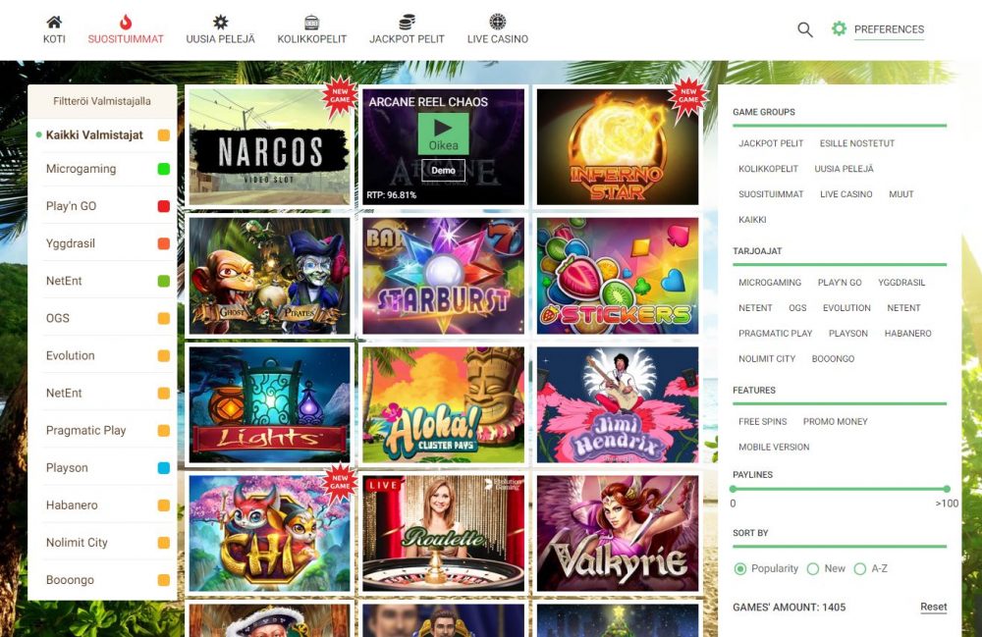982x637 pixels.
Task: Enable the Promo Money feature filter
Action: click(836, 422)
